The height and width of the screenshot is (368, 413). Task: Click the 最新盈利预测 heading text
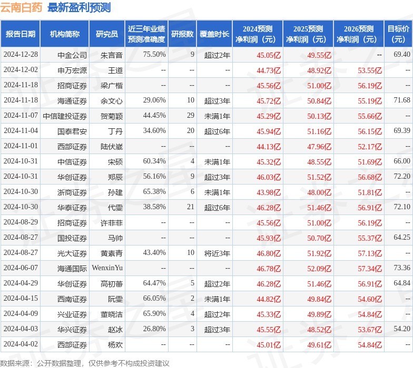pos(79,7)
